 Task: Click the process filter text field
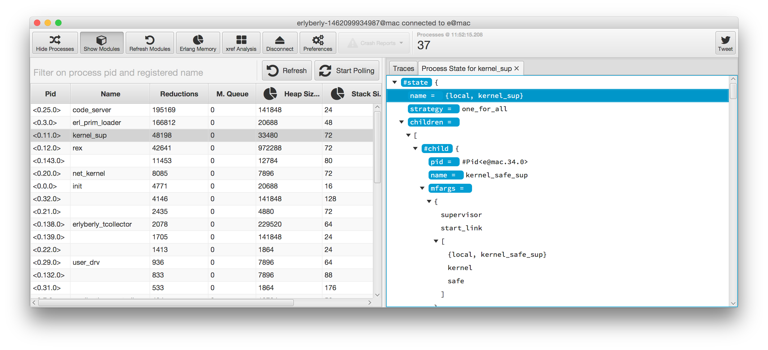(143, 73)
